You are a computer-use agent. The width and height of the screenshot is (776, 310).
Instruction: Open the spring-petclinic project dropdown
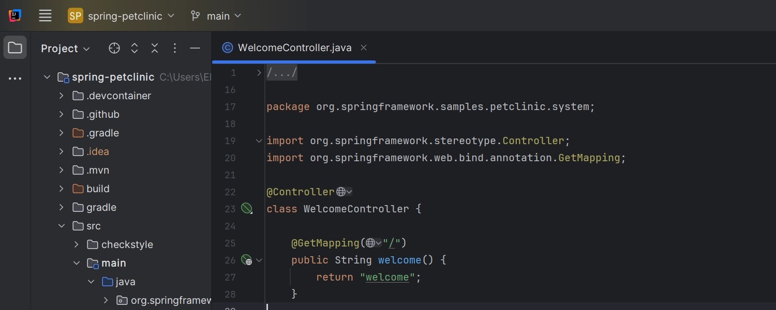point(122,16)
